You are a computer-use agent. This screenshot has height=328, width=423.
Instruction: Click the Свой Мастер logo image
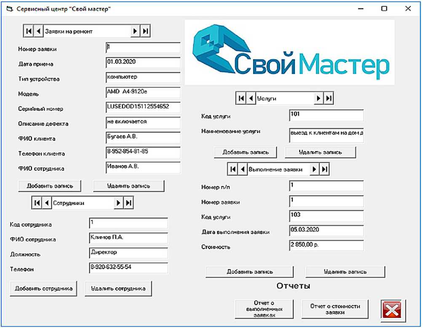pyautogui.click(x=290, y=53)
